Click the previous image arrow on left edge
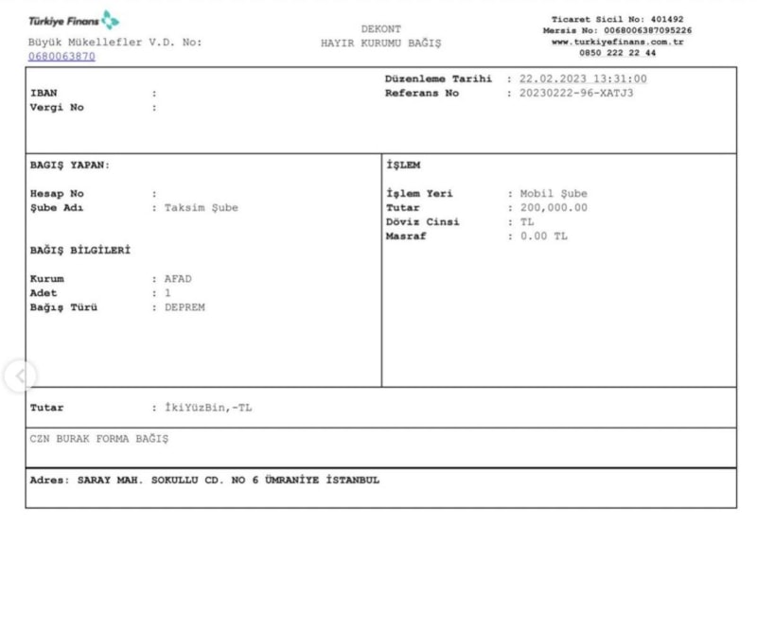 click(x=20, y=376)
